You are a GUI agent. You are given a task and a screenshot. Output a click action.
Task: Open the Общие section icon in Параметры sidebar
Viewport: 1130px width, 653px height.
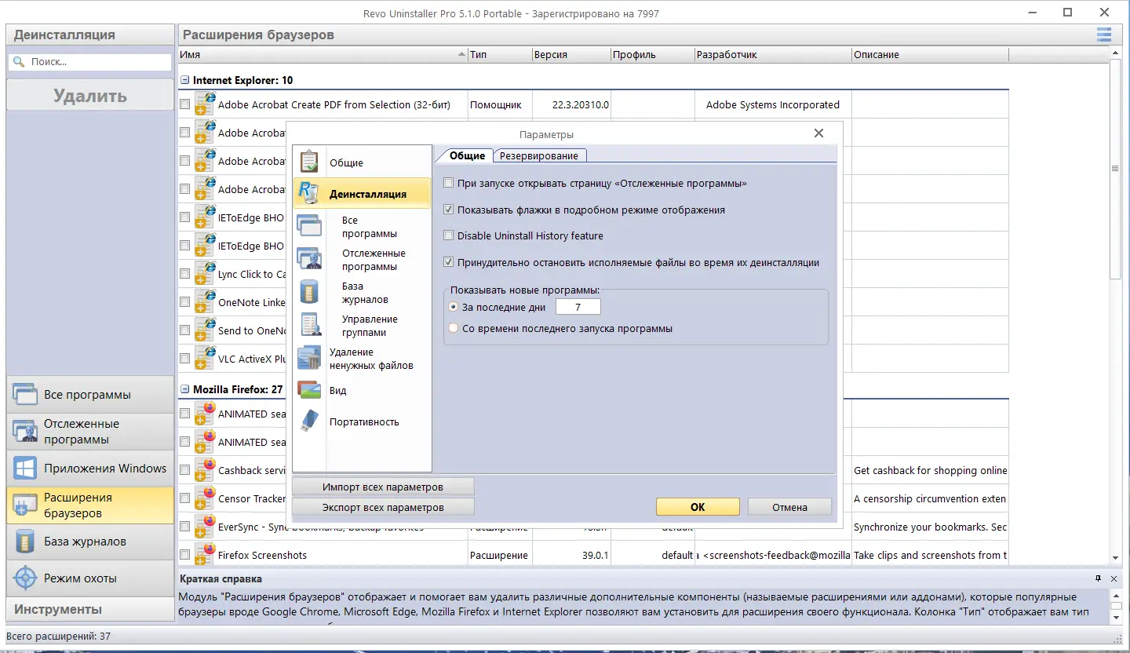(x=309, y=162)
